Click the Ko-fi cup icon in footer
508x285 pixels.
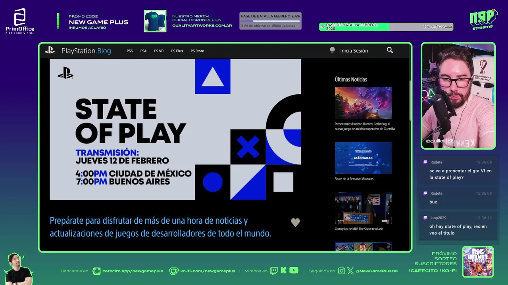tap(174, 271)
